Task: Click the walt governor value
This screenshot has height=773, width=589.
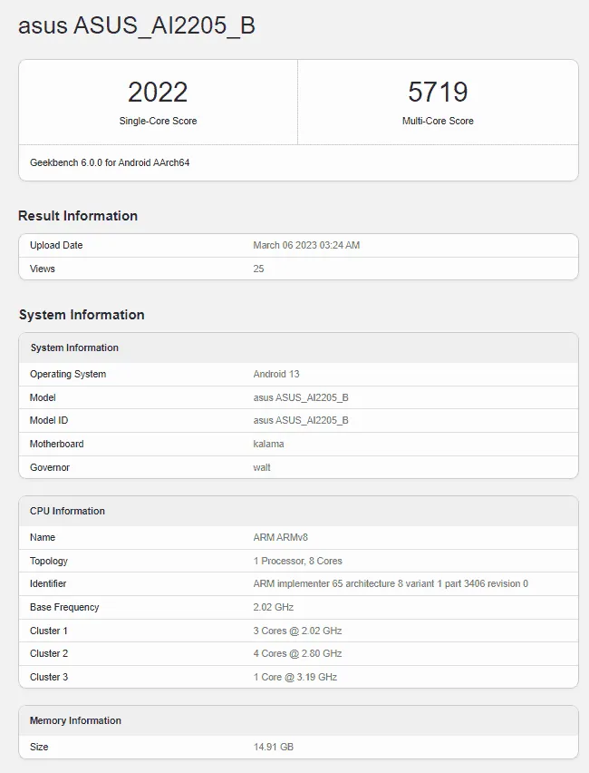Action: [x=262, y=467]
